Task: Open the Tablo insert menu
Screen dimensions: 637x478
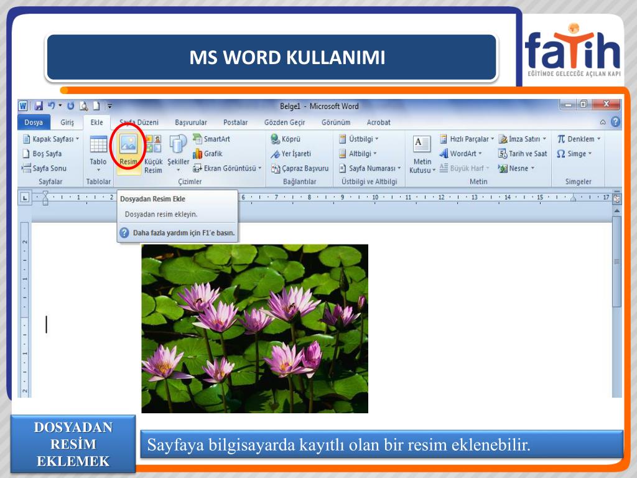Action: point(98,154)
